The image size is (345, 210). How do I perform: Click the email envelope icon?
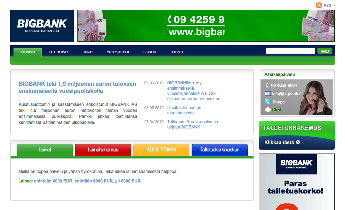tap(268, 94)
